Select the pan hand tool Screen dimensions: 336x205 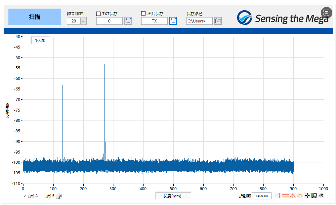[321, 195]
